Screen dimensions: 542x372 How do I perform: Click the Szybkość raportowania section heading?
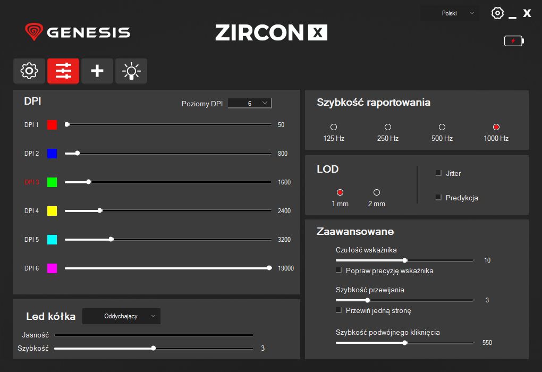(x=374, y=103)
